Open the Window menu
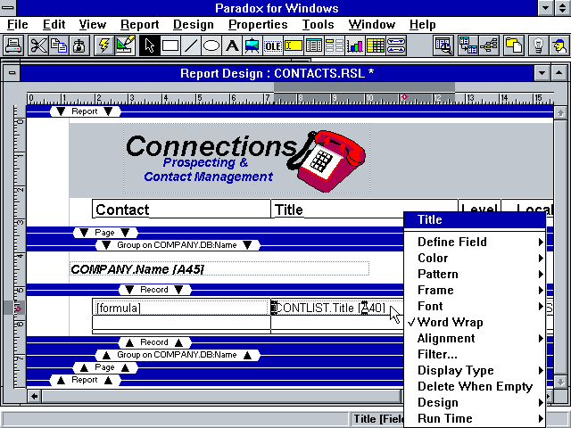571x428 pixels. (x=371, y=24)
